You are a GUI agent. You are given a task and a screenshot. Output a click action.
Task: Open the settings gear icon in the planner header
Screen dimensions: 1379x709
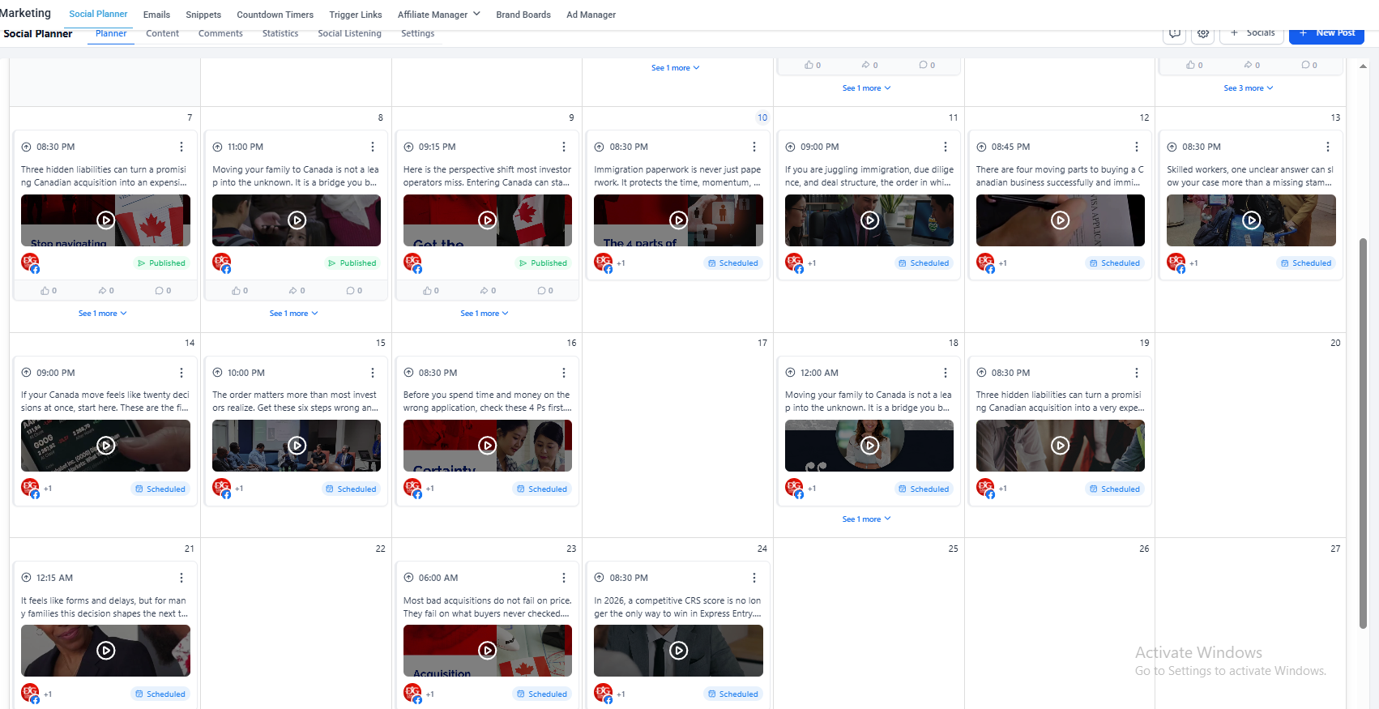[1203, 33]
